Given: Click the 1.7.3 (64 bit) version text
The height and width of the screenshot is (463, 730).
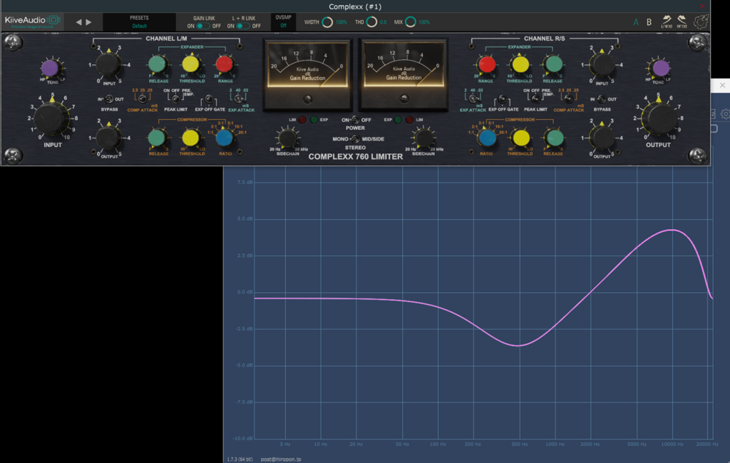Looking at the screenshot, I should 240,459.
